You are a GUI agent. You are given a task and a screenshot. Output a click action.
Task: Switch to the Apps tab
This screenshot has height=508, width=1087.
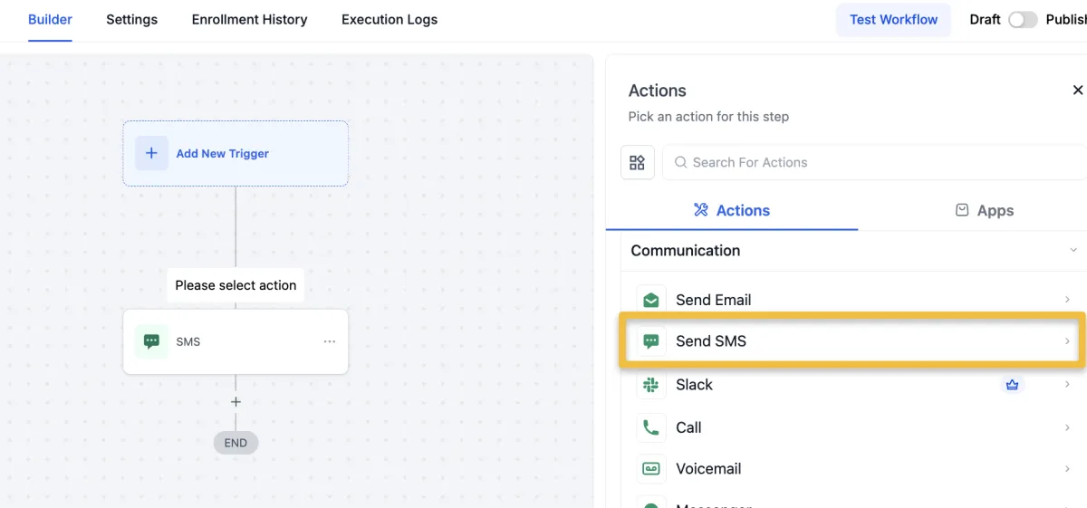point(985,210)
